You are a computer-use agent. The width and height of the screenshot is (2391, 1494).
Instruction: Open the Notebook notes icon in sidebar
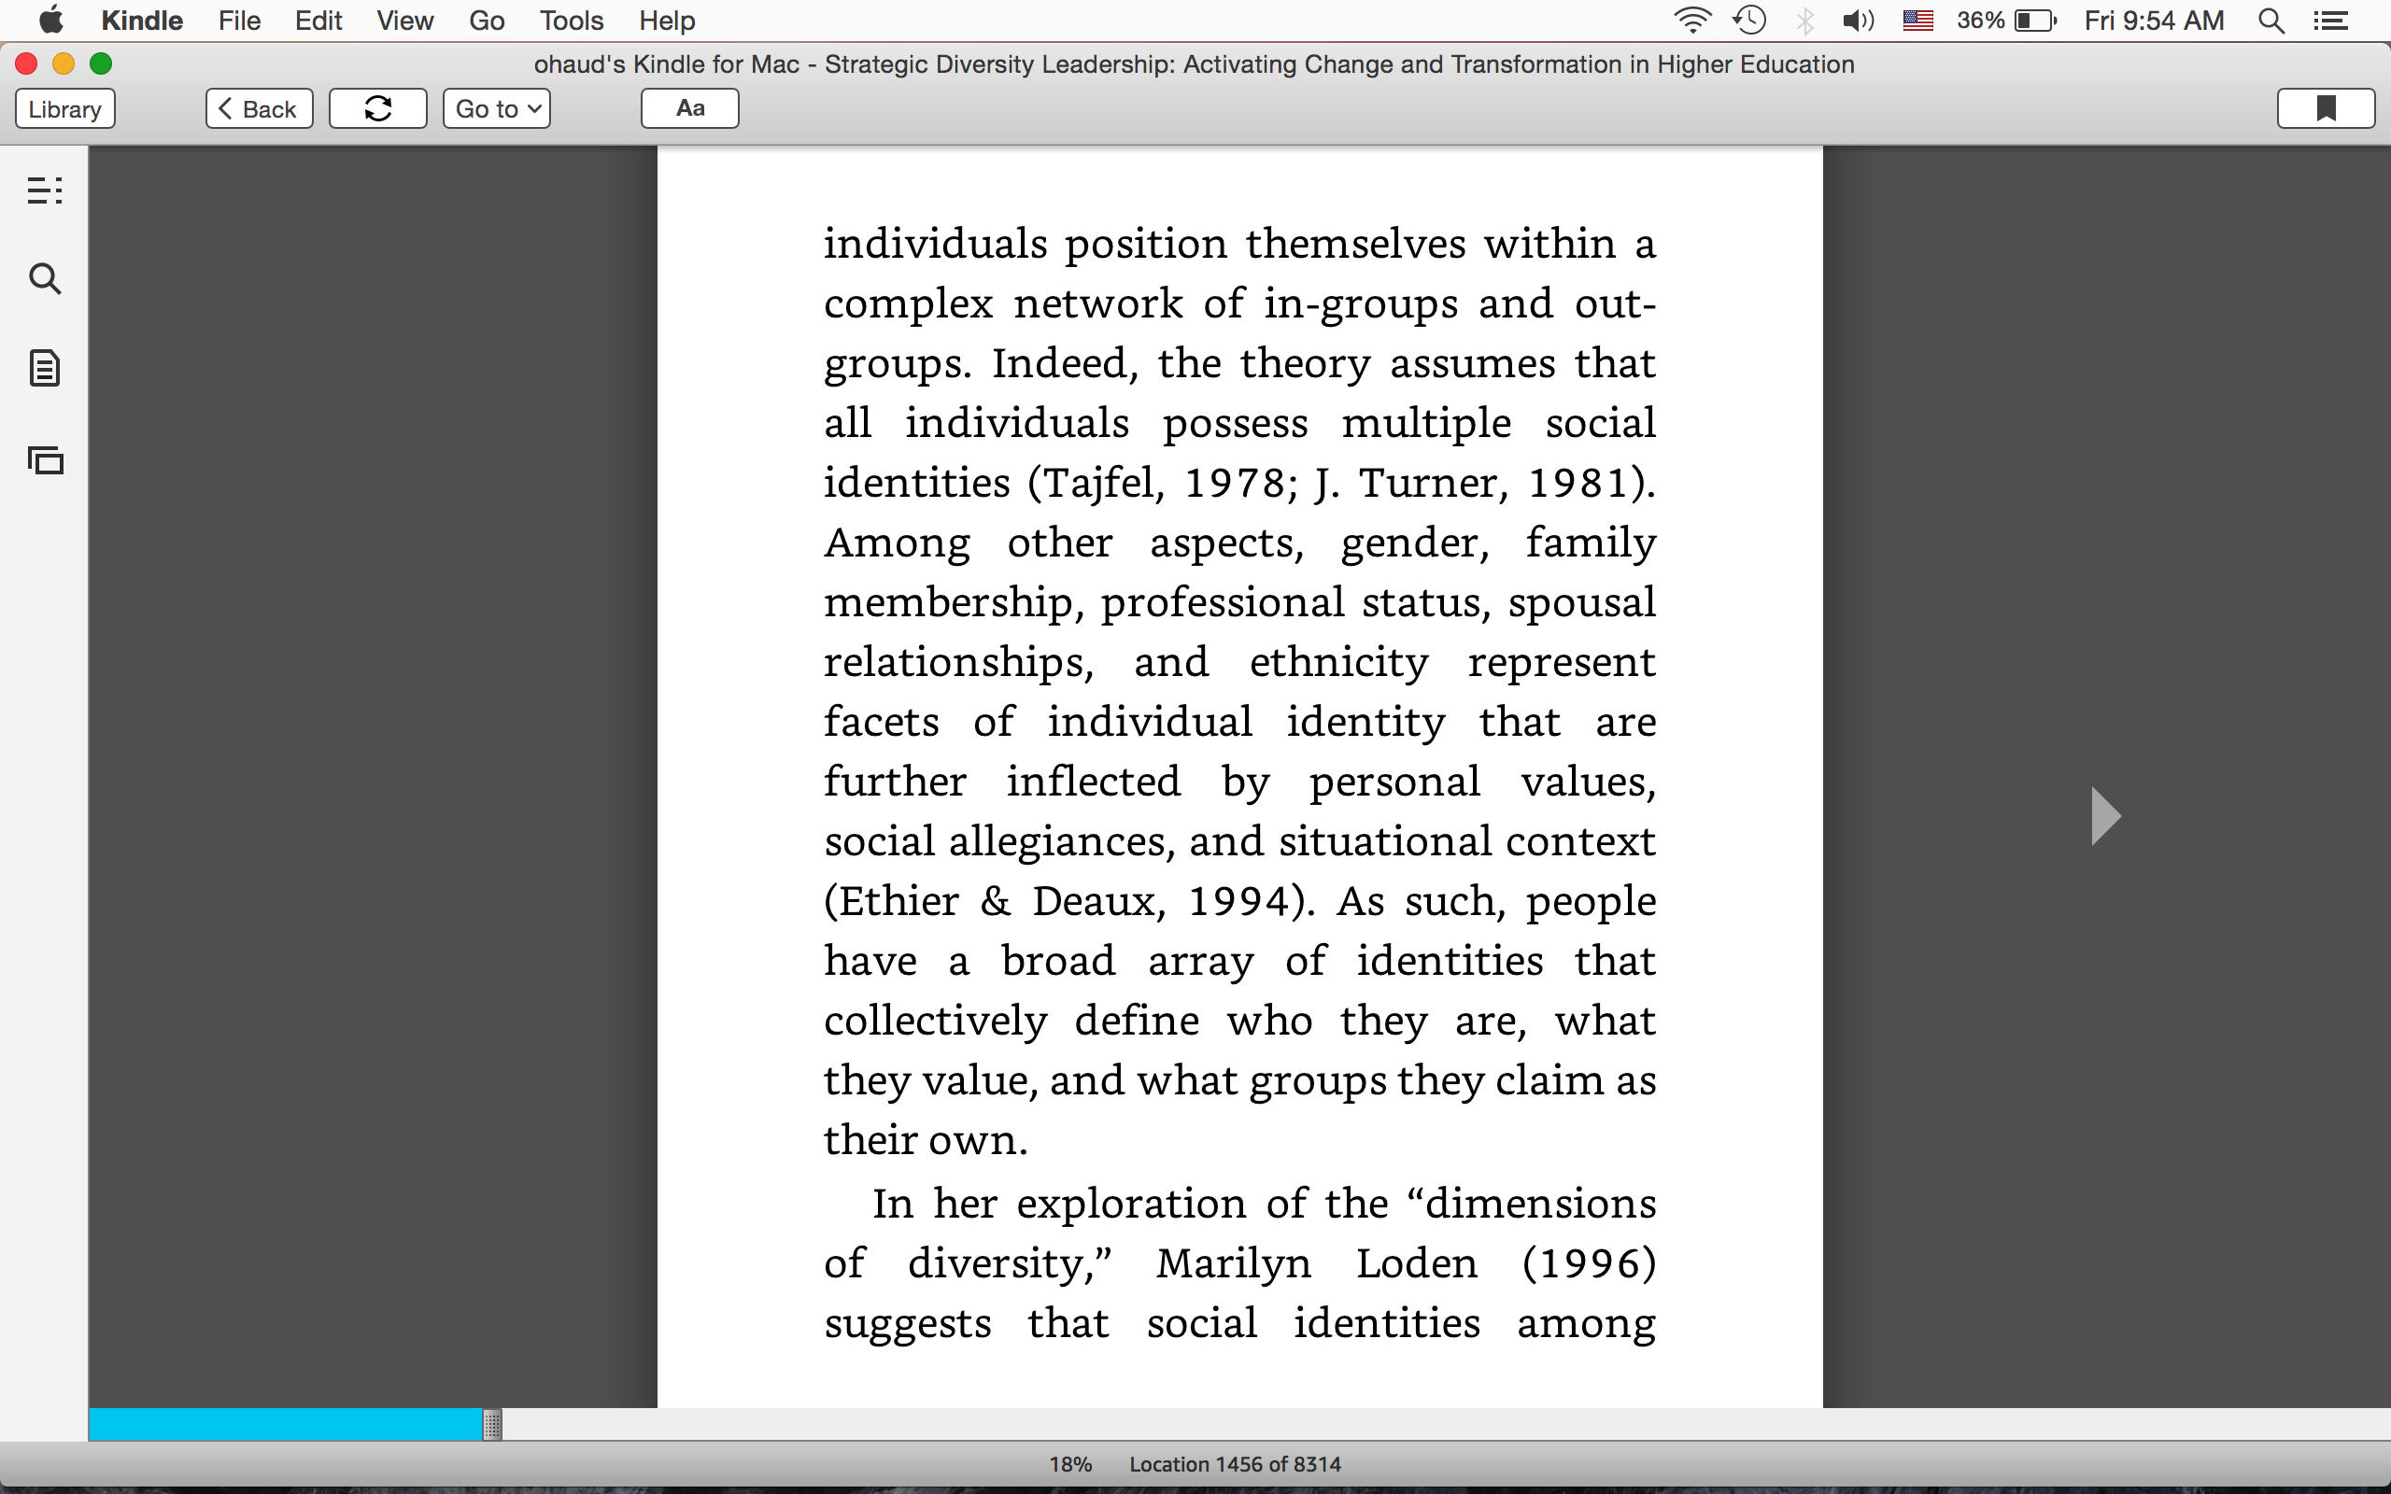(x=45, y=369)
